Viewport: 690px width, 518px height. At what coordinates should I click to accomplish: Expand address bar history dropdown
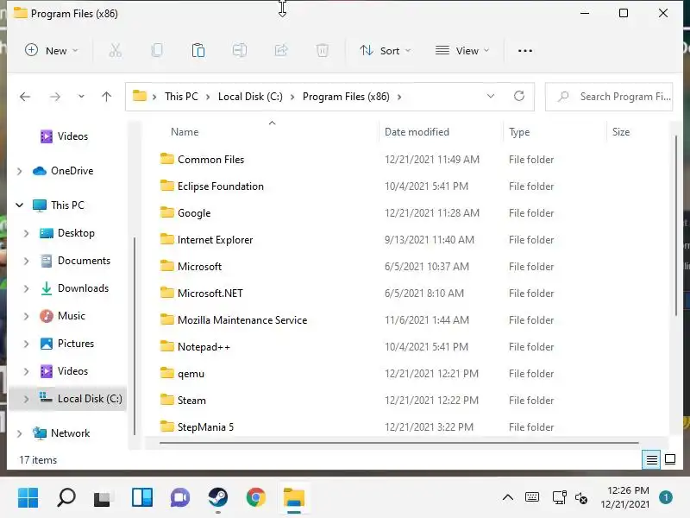[x=491, y=96]
